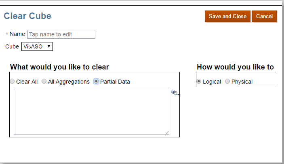Open the Cube dropdown showing VisASO
Viewport: 284px width, 164px height.
coord(36,47)
